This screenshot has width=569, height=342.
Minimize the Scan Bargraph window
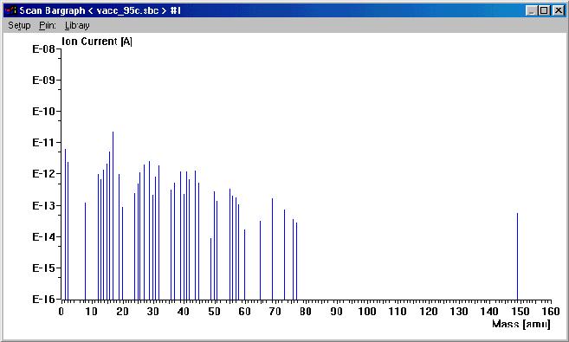pos(531,10)
